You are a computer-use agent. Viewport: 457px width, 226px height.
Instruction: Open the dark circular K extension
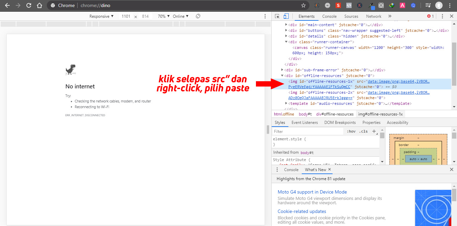(360, 5)
